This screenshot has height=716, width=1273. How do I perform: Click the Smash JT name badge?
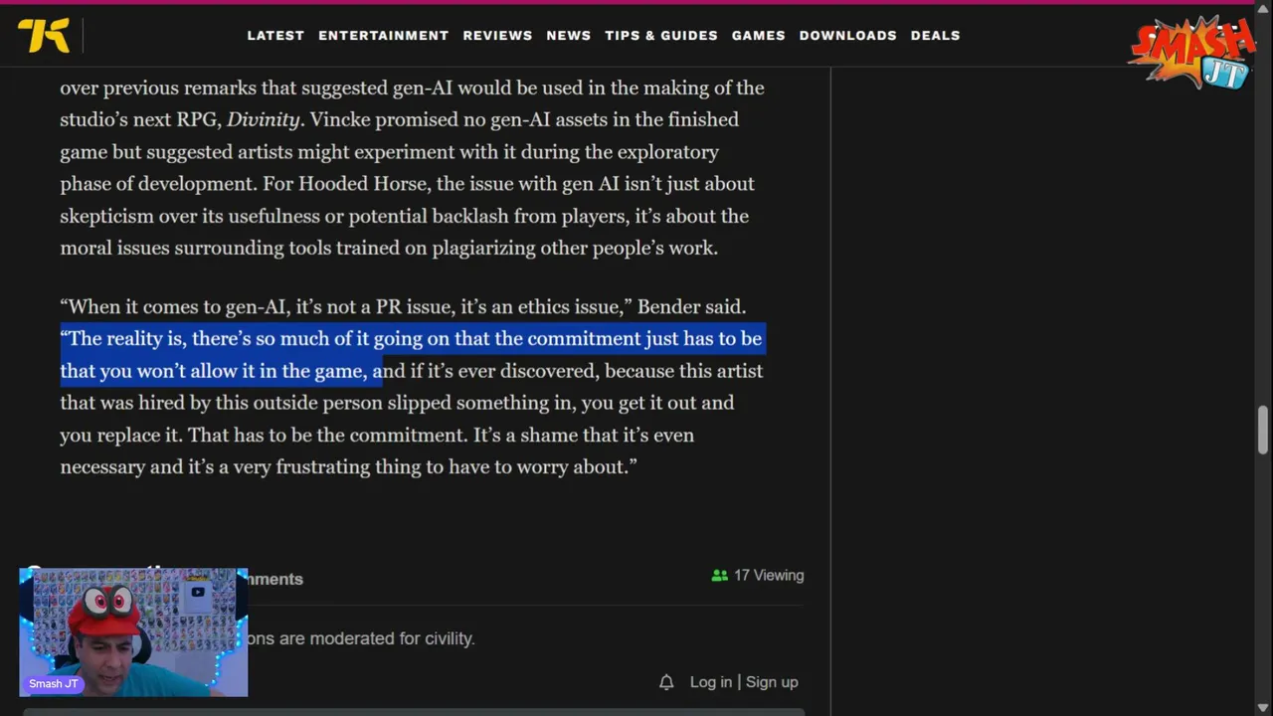pyautogui.click(x=54, y=684)
